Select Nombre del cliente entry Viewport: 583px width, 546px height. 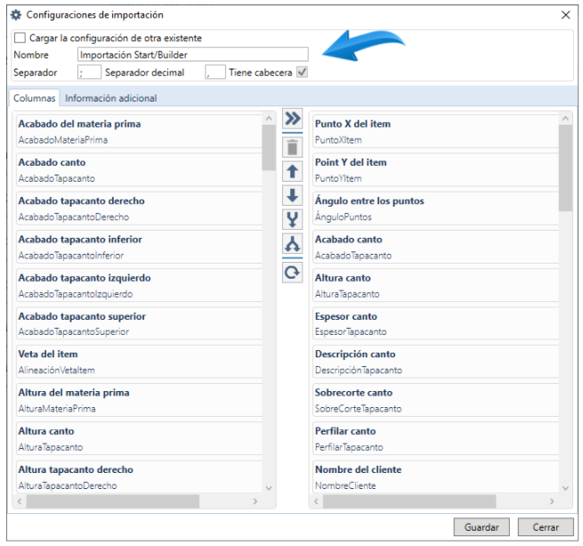coord(436,477)
